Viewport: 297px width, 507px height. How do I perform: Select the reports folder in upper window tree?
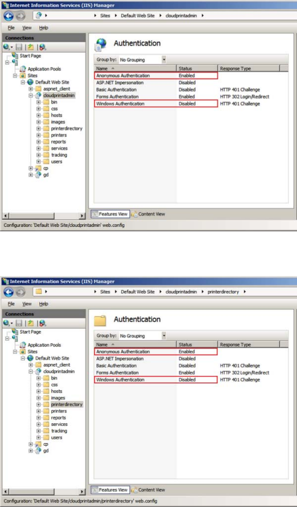58,142
